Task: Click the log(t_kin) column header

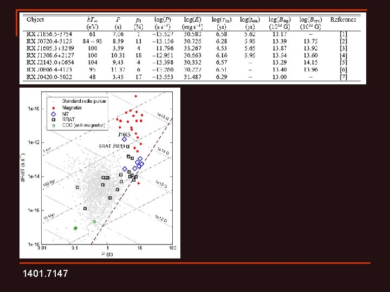Action: coord(250,19)
